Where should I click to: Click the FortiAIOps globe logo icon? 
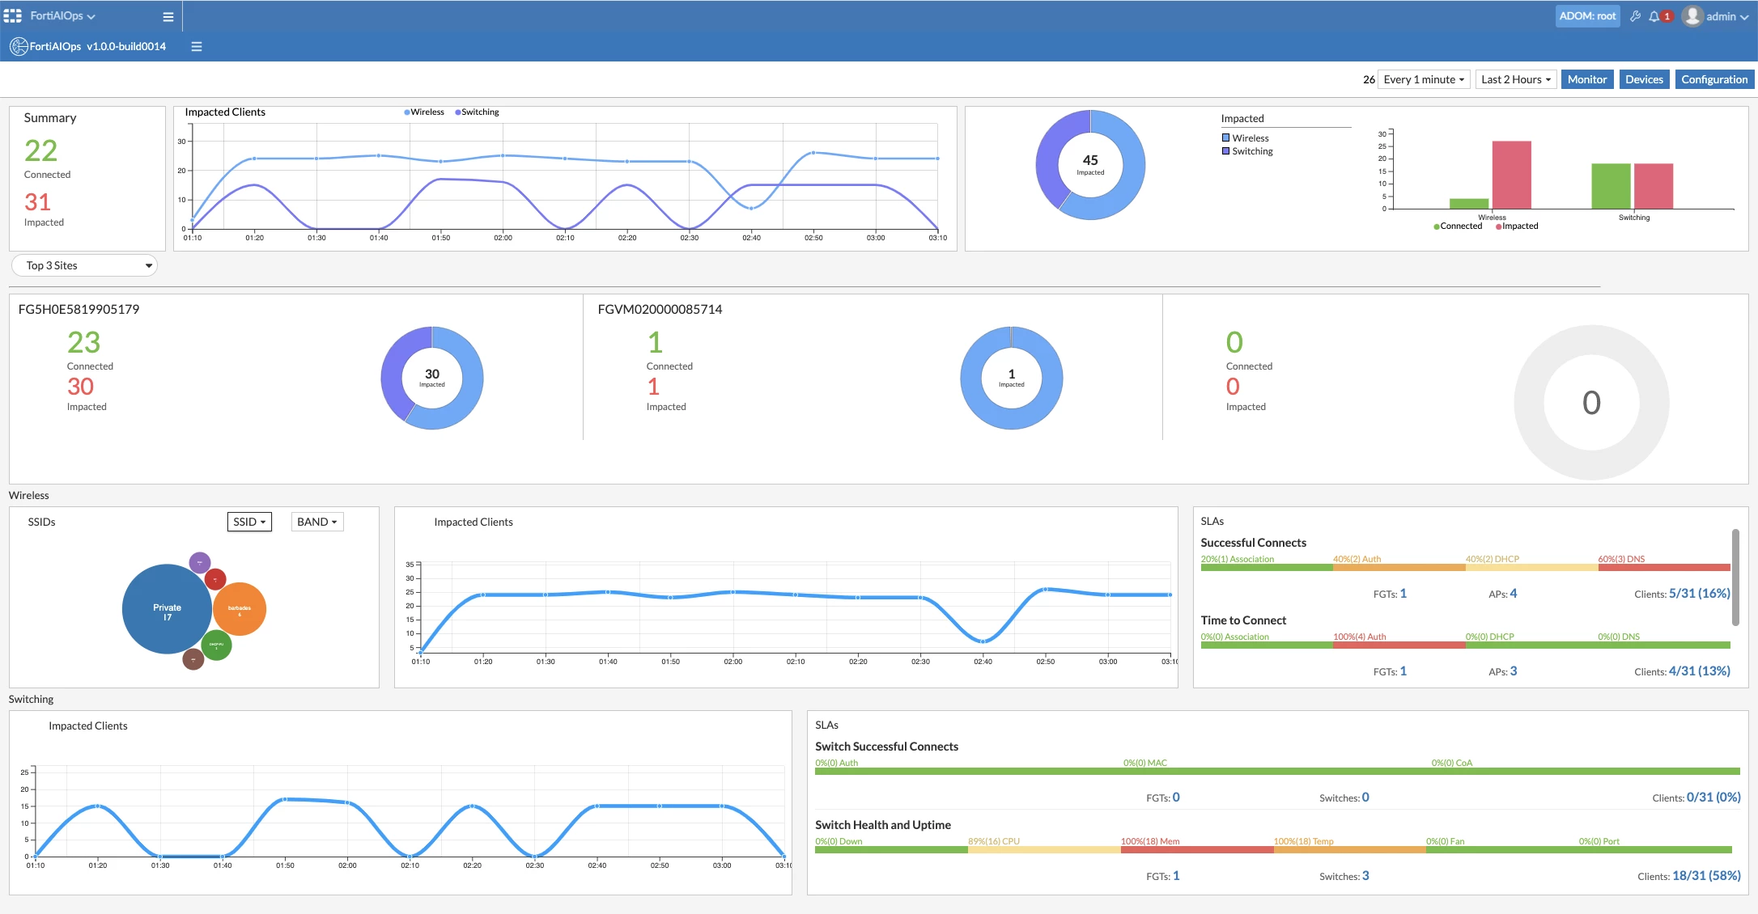click(19, 47)
